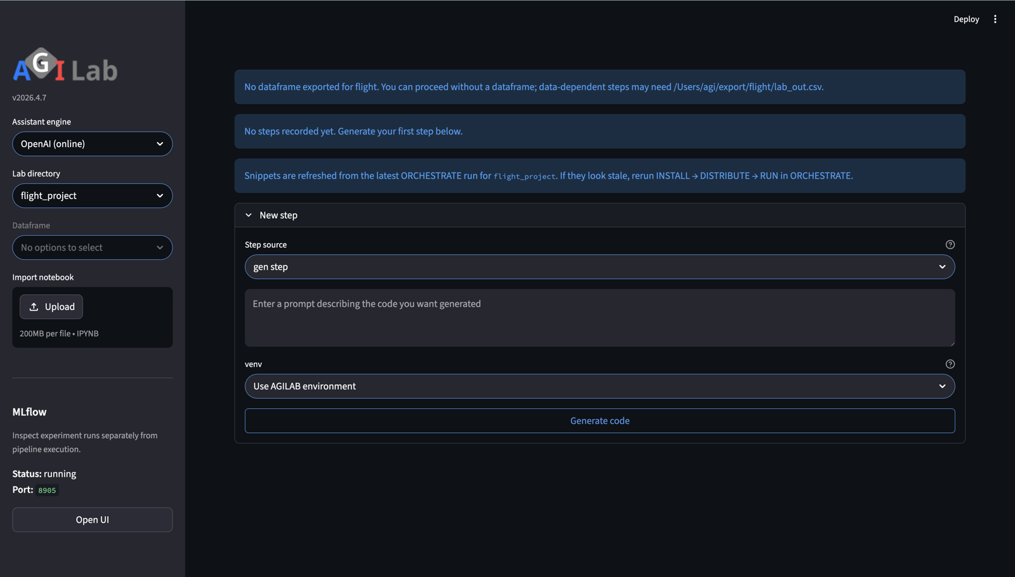The image size is (1015, 577).
Task: Click Deploy in the top bar
Action: click(966, 19)
